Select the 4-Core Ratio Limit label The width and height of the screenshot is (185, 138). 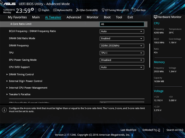[x=21, y=24]
